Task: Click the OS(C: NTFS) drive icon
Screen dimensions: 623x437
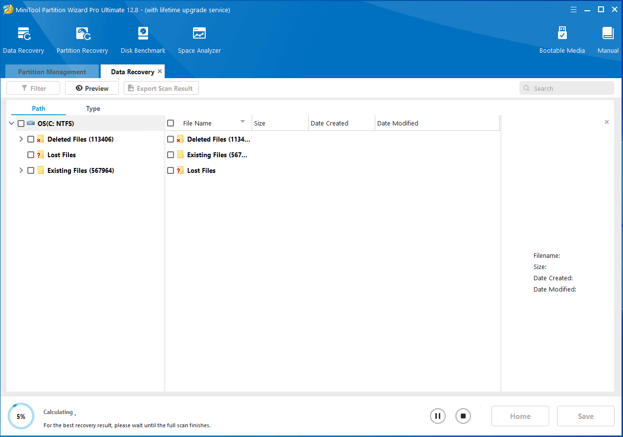Action: click(31, 124)
